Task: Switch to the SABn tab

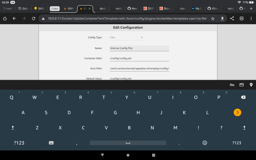Action: pos(39,8)
